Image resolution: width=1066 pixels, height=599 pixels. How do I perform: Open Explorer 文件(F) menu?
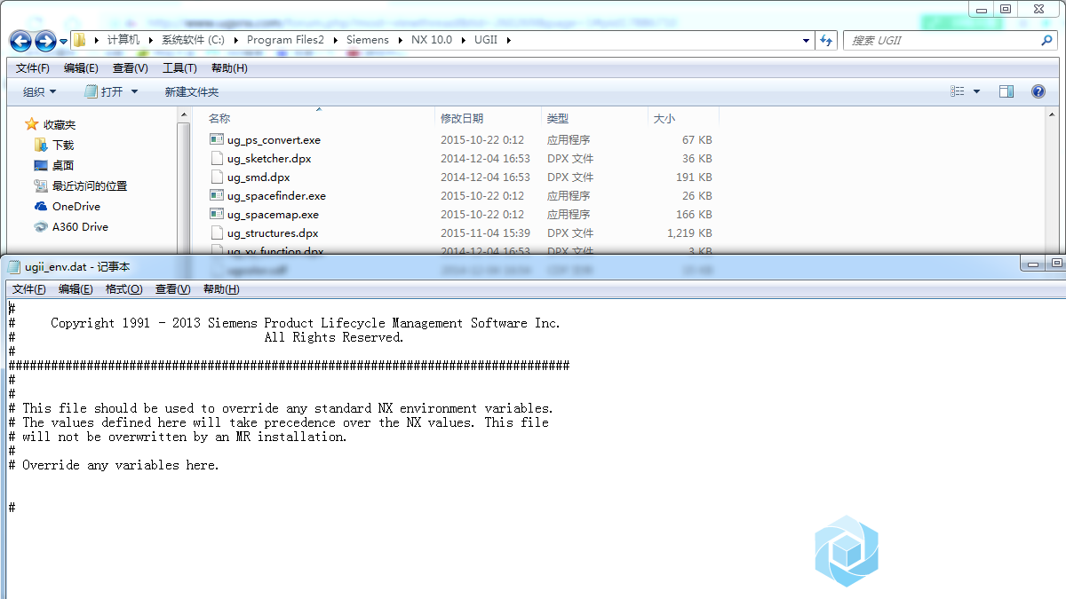(x=33, y=68)
